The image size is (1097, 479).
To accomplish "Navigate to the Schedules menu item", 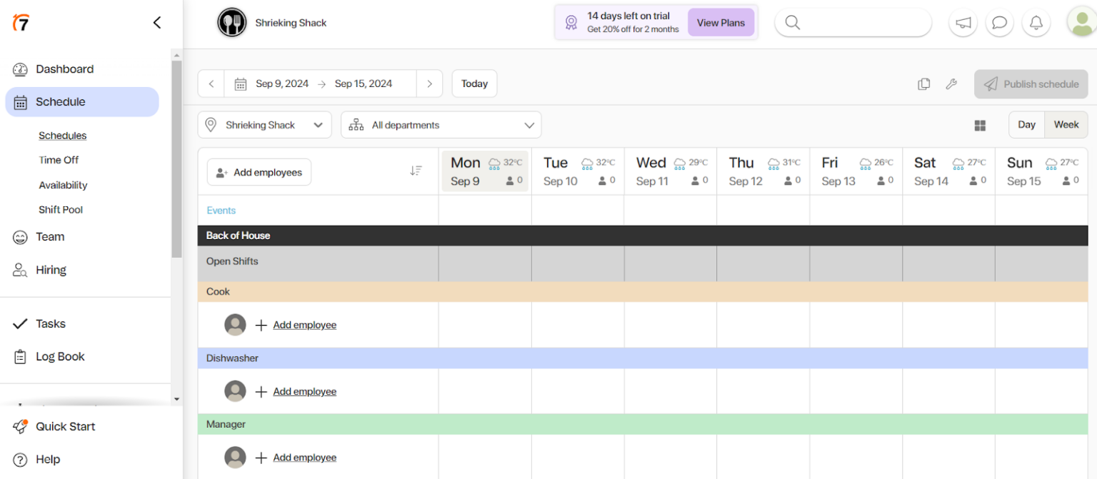I will pos(62,135).
